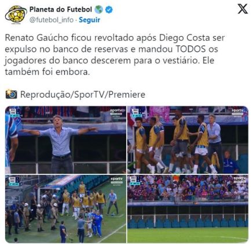
Task: Click sportv watermark in yellow bibs photo
Action: [x=238, y=112]
